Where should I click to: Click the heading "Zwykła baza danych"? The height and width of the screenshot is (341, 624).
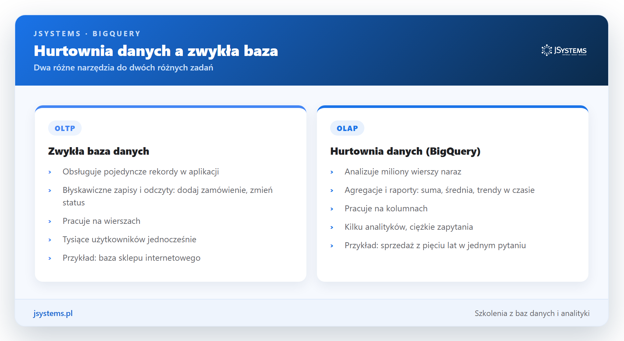(x=99, y=151)
